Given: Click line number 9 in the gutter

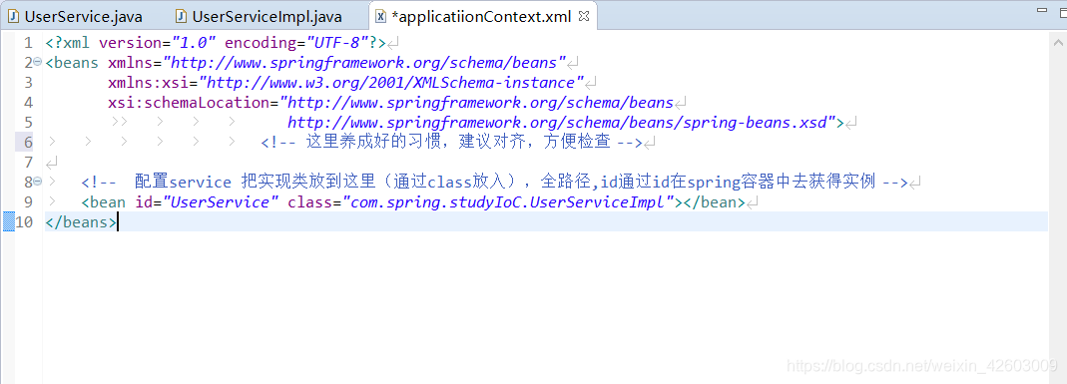Looking at the screenshot, I should coord(28,201).
